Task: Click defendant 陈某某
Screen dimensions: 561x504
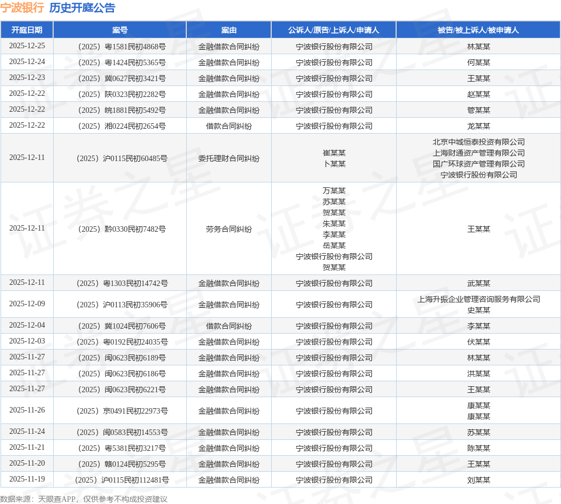Action: tap(479, 448)
